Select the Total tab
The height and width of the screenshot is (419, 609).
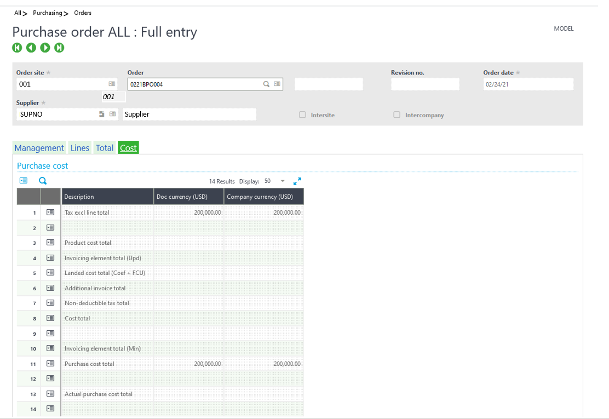point(105,148)
